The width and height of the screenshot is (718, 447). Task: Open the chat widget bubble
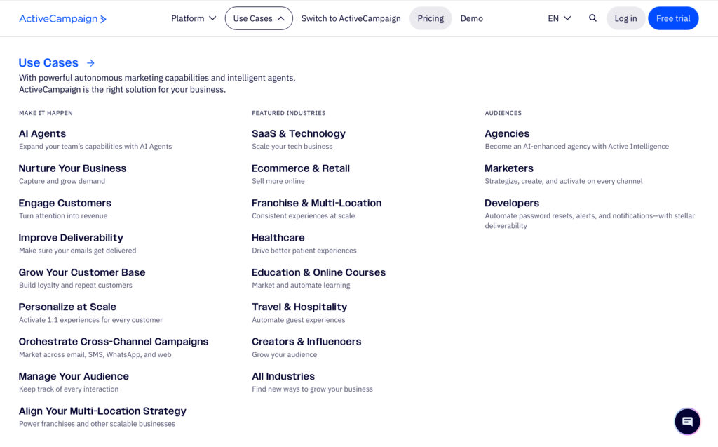pyautogui.click(x=687, y=421)
